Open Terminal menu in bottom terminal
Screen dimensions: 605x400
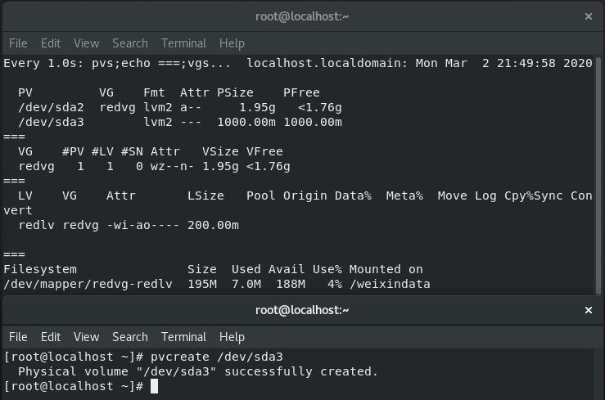[183, 337]
